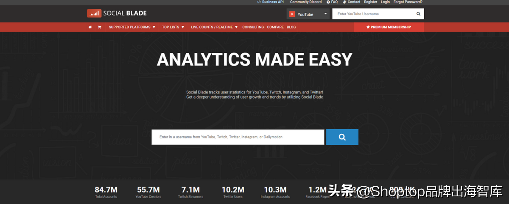This screenshot has width=509, height=204.
Task: Focus the main username search field
Action: tap(238, 137)
